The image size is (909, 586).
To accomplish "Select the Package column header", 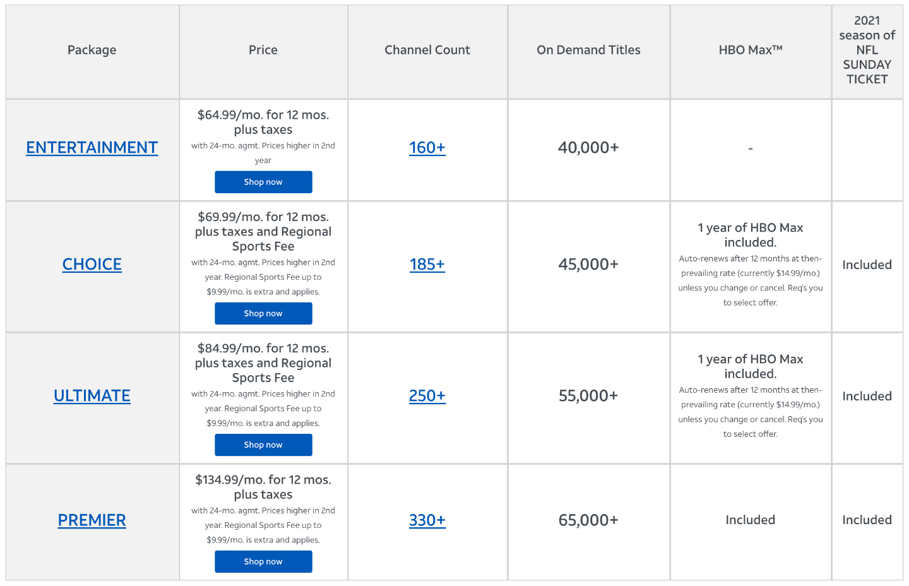I will coord(92,50).
